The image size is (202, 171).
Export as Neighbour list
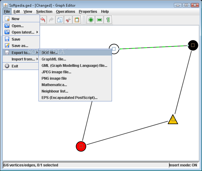75,91
